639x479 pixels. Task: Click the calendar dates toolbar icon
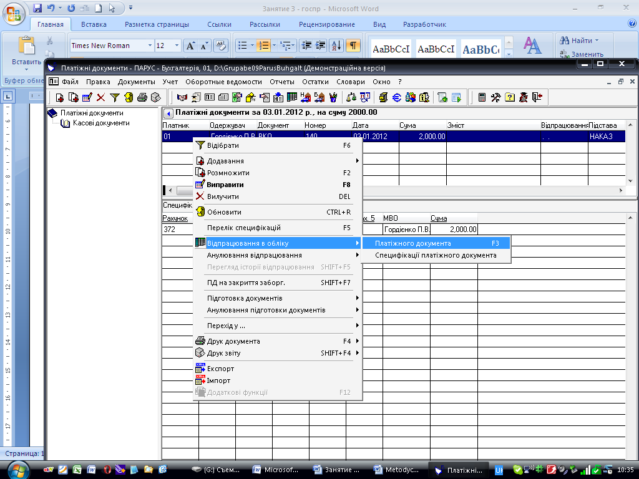(x=365, y=97)
